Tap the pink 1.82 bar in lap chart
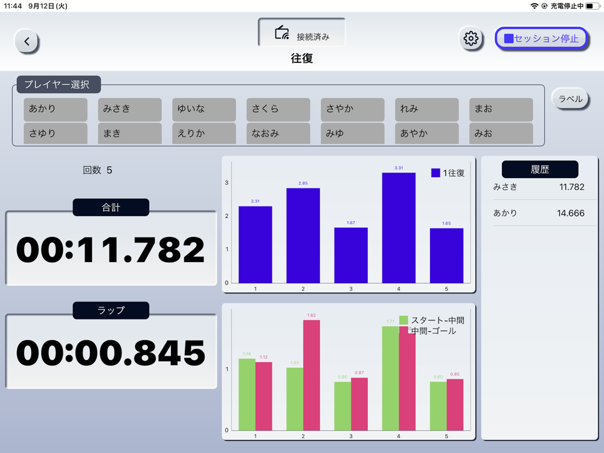Image resolution: width=604 pixels, height=453 pixels. click(x=312, y=375)
